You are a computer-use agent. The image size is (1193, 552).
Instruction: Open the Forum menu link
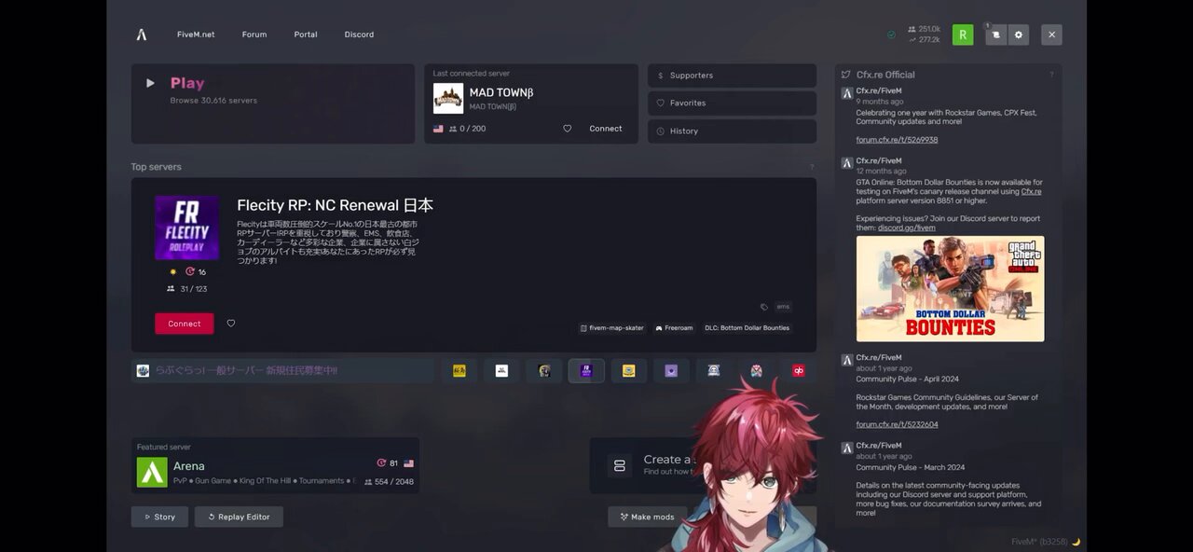254,34
